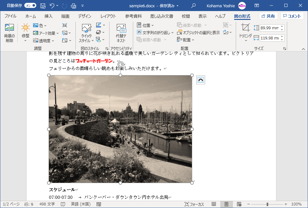The height and width of the screenshot is (208, 308).
Task: Click the Picture Layout icon
Action: tap(98, 39)
